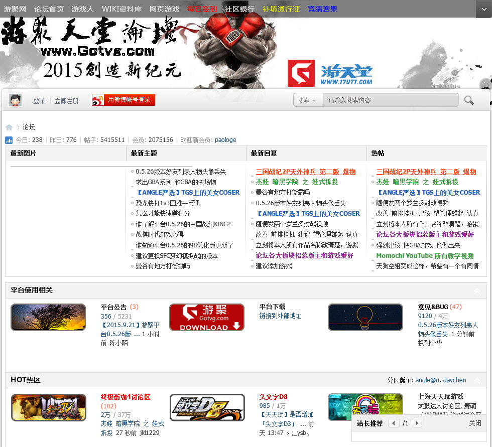Open 社区银行 menu item

[x=240, y=9]
